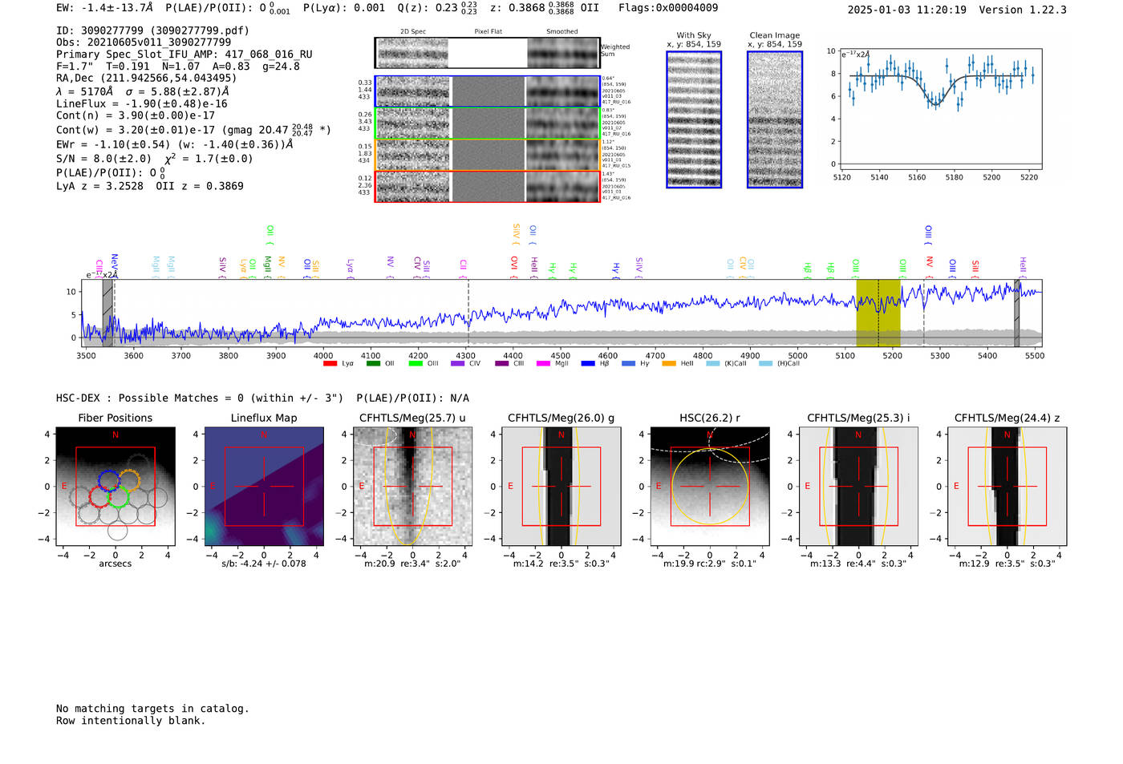Click the "No matching targets in catalog." message
The width and height of the screenshot is (1123, 764).
click(x=152, y=709)
